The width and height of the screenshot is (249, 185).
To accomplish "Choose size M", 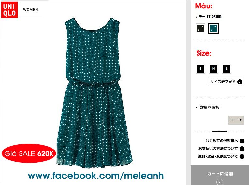I will (213, 69).
